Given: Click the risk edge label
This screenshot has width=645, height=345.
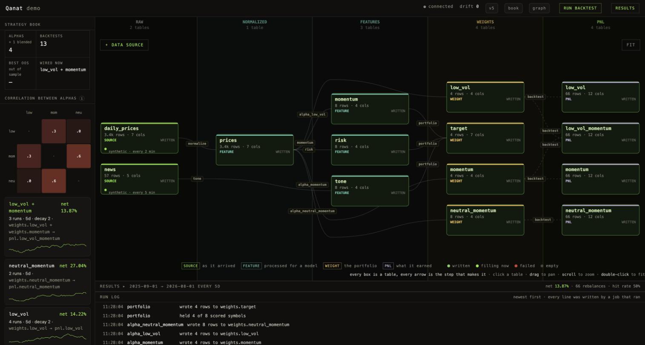Looking at the screenshot, I should [309, 149].
